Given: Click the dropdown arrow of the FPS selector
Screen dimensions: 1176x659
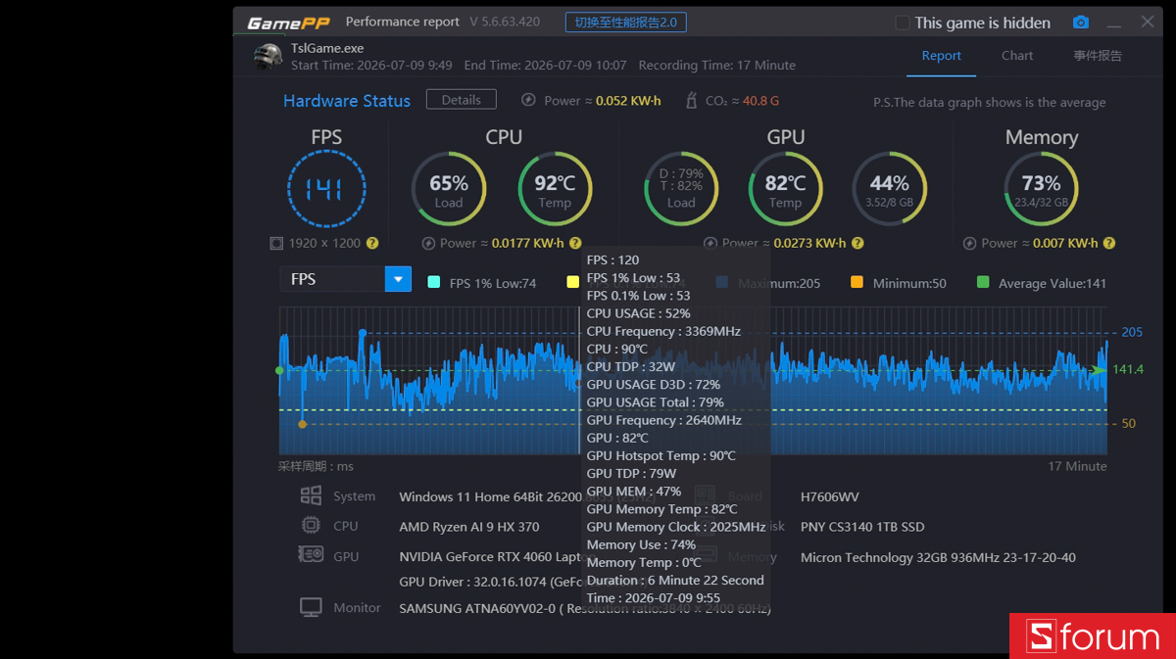Looking at the screenshot, I should (398, 279).
